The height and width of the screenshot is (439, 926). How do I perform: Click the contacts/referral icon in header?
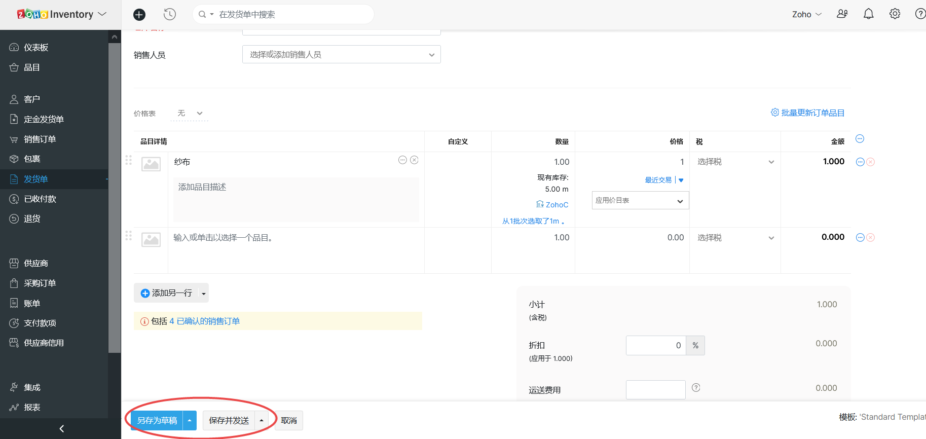tap(842, 14)
